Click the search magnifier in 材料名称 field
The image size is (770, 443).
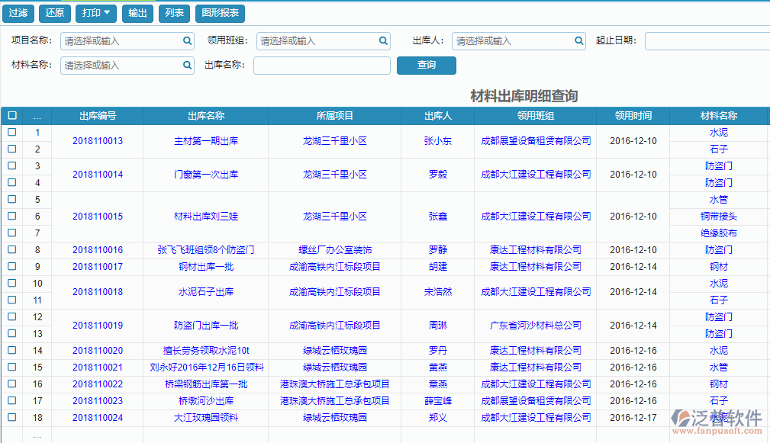(x=187, y=65)
